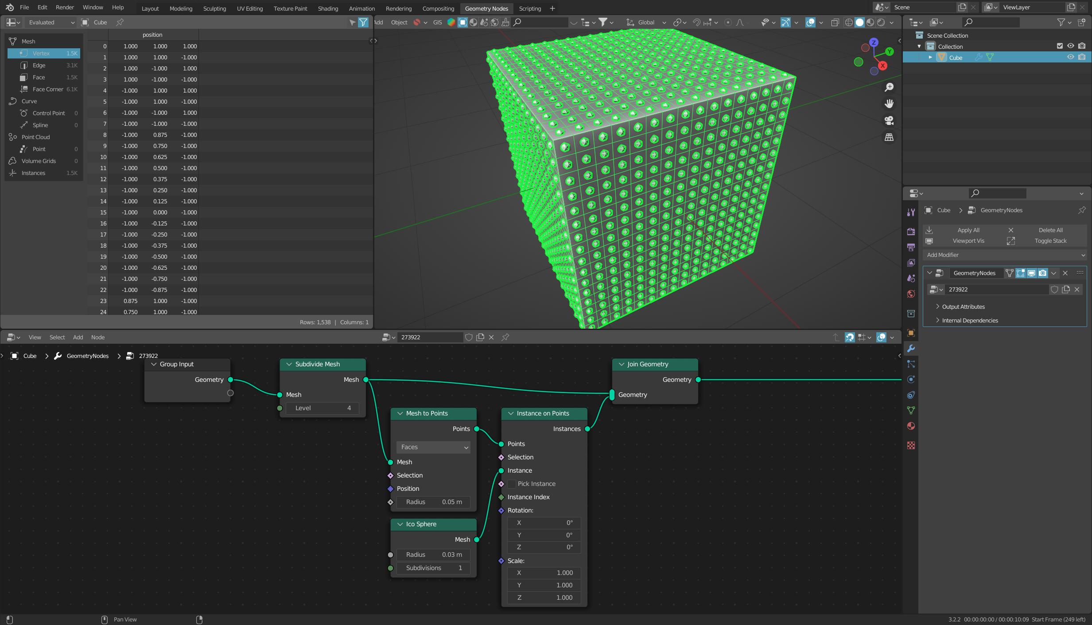Open the World Properties tab
Screen dimensions: 1092x625
(x=911, y=293)
